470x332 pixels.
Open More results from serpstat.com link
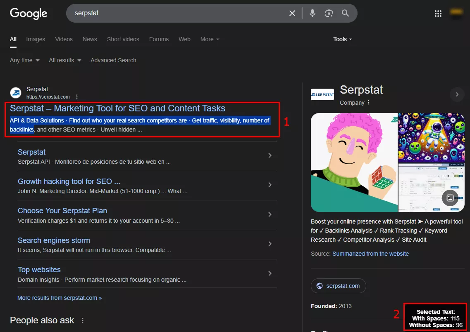pos(60,298)
